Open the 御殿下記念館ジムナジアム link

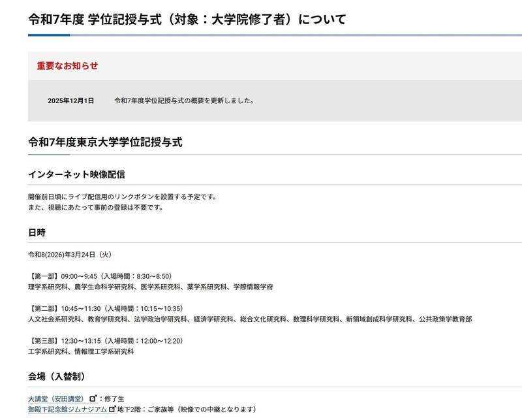[67, 410]
